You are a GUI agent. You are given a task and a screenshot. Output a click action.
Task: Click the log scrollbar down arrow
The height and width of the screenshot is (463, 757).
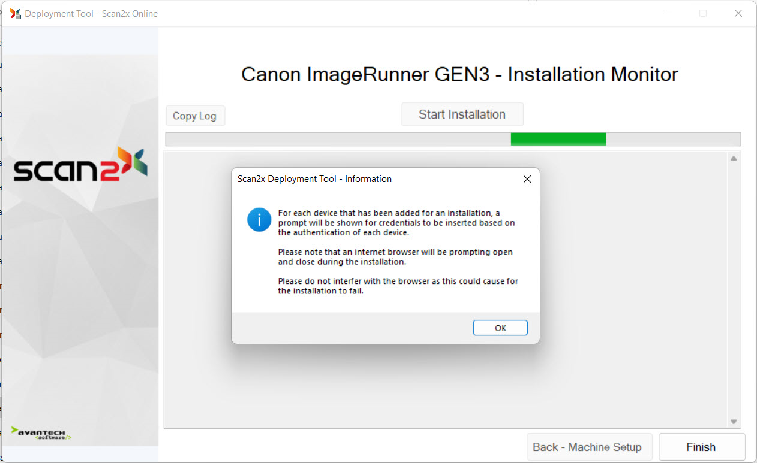pyautogui.click(x=733, y=422)
